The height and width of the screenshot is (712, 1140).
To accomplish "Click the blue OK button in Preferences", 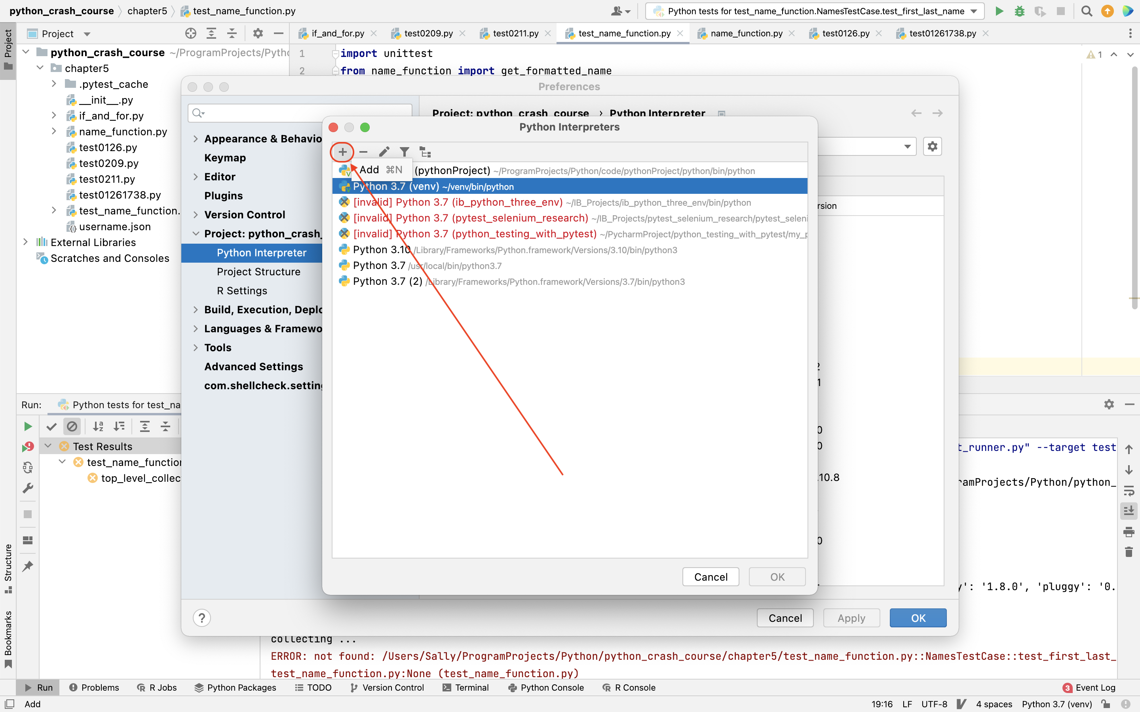I will (918, 618).
